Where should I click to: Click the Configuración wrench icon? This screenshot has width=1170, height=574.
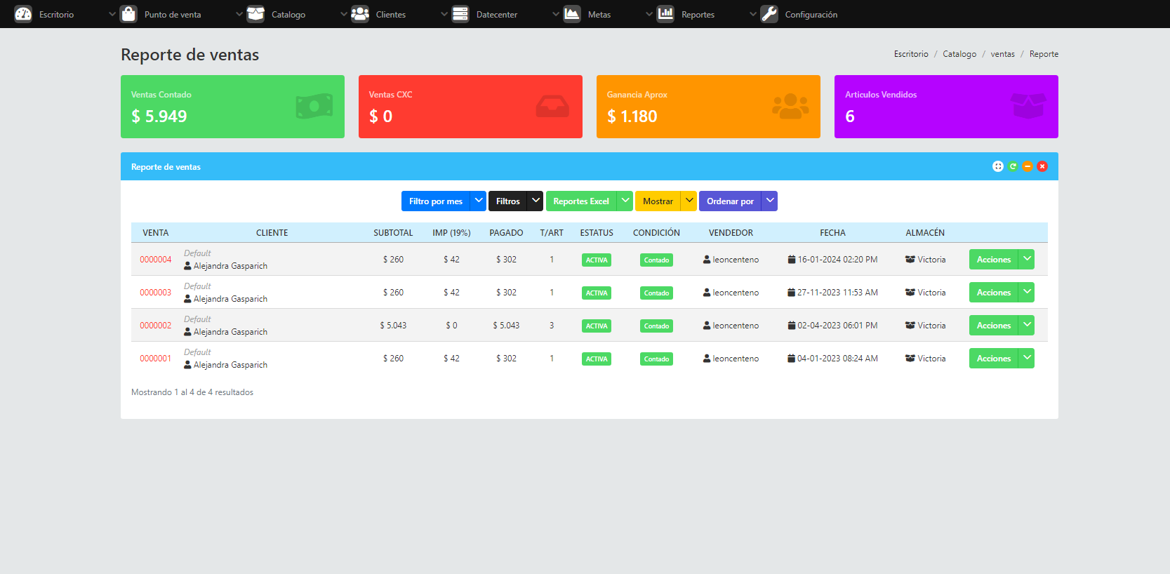pyautogui.click(x=769, y=14)
